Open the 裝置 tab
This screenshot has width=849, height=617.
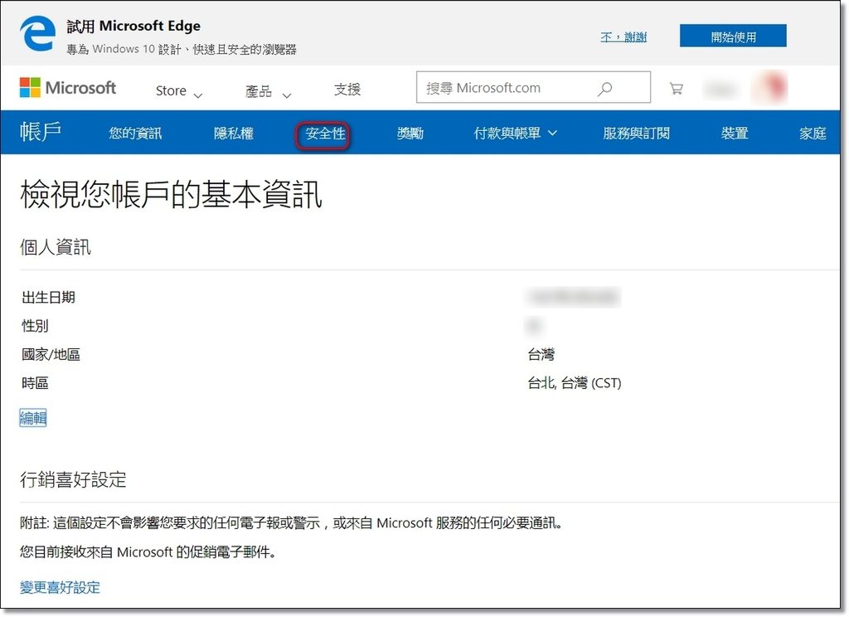click(735, 134)
